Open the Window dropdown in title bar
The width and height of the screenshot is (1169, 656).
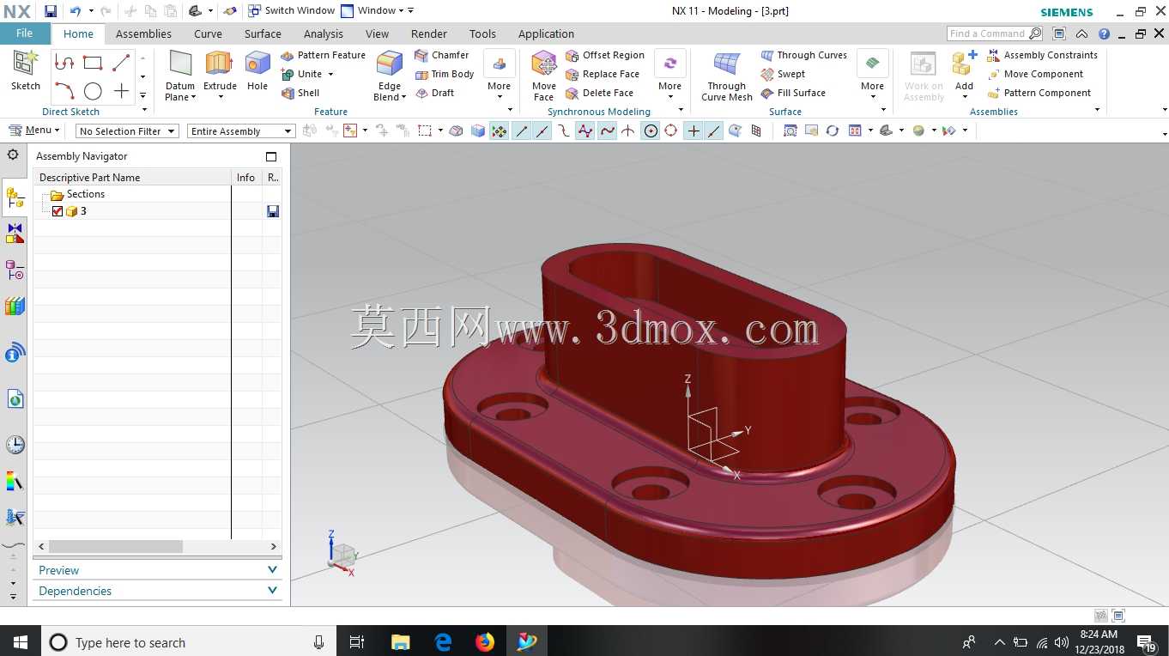(377, 11)
